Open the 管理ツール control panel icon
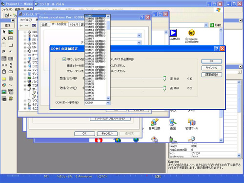244x183 pixels. (192, 124)
